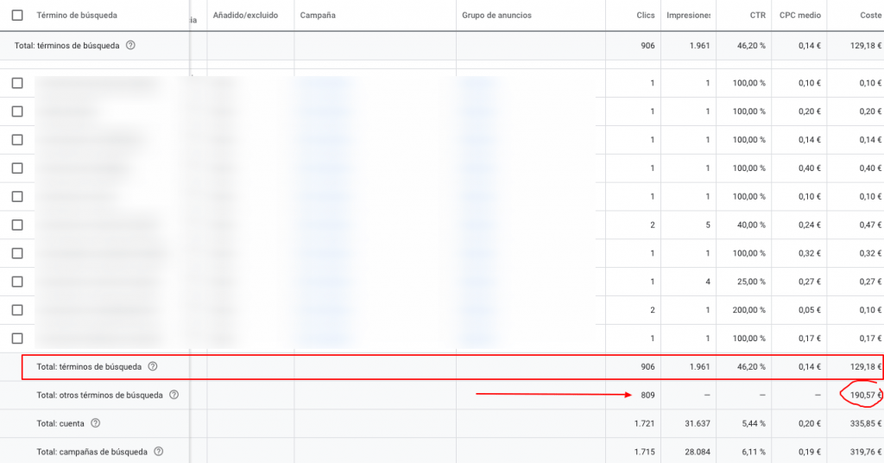Select the 0,24 € CPC medio cell
884x463 pixels.
point(810,225)
